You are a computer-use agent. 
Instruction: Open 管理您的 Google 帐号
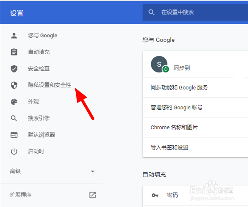point(196,108)
